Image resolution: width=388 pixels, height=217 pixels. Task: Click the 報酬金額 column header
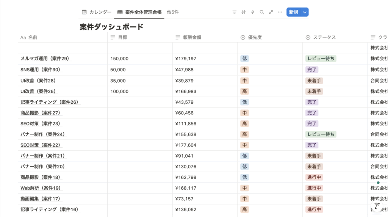click(192, 37)
